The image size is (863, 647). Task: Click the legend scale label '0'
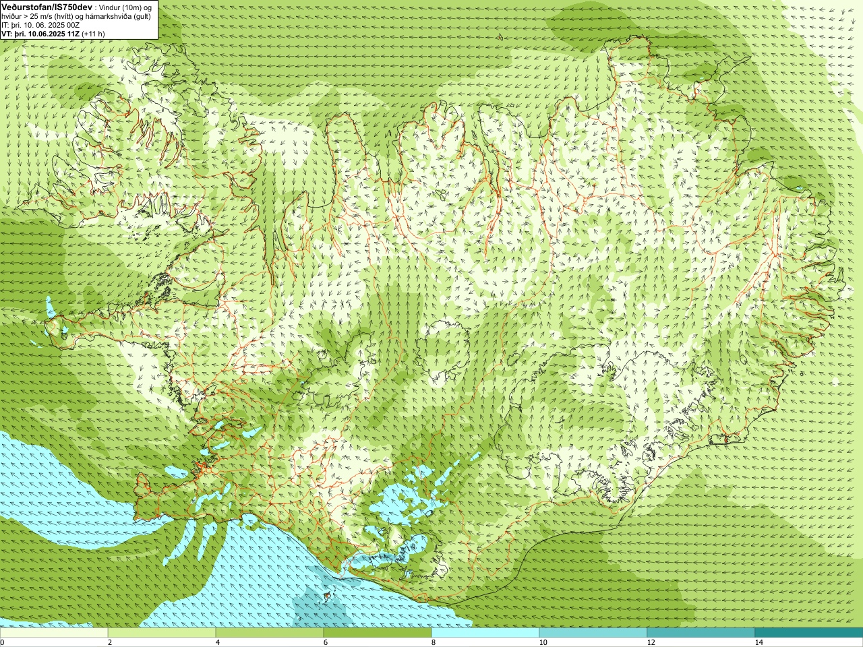click(x=2, y=642)
